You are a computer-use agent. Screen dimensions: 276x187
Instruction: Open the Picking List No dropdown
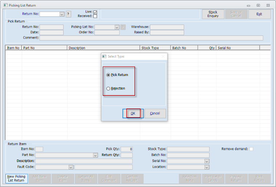point(117,27)
